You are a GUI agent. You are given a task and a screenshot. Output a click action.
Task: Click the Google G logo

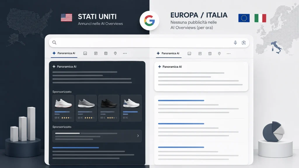[149, 21]
